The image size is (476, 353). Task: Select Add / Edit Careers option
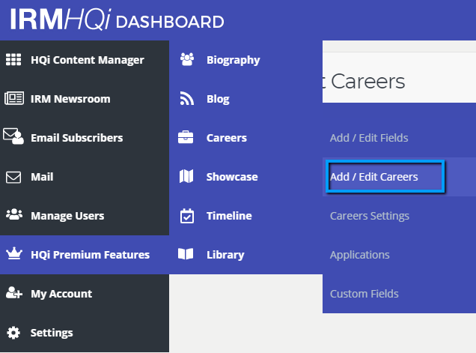click(x=373, y=177)
